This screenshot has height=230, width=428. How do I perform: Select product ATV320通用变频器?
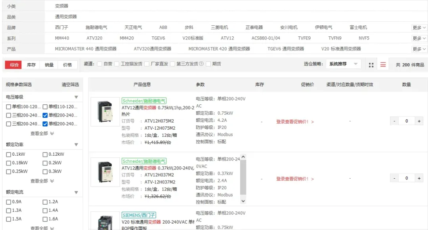tap(153, 49)
